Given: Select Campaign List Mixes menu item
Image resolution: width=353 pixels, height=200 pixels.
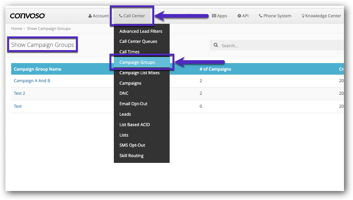Looking at the screenshot, I should point(142,73).
